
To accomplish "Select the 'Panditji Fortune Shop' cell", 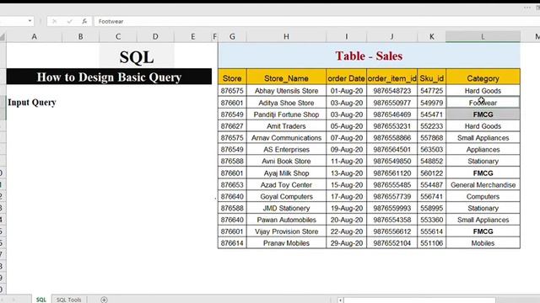I will [286, 114].
